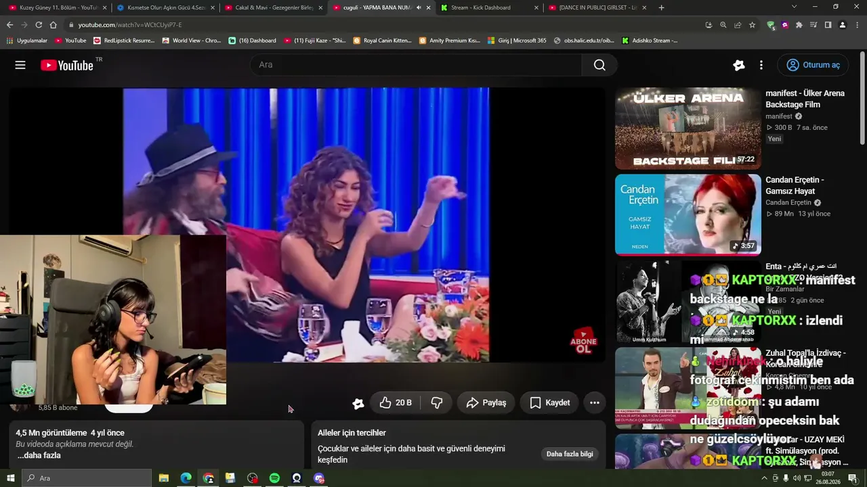Screen dimensions: 867x487
Task: Expand the description with '...daha fazla'
Action: point(39,455)
